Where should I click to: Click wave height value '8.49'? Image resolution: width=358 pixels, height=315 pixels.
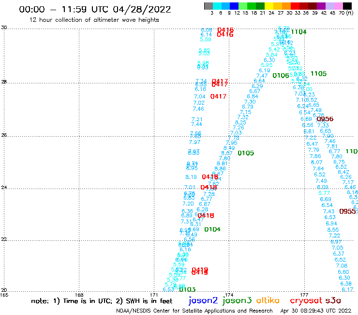pyautogui.click(x=229, y=148)
